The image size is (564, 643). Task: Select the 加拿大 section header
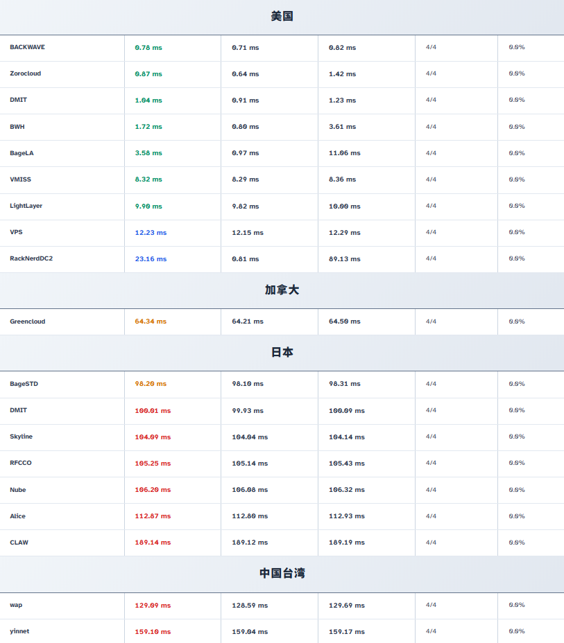point(282,290)
